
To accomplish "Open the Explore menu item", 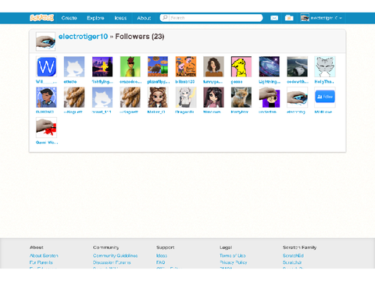I will [95, 18].
